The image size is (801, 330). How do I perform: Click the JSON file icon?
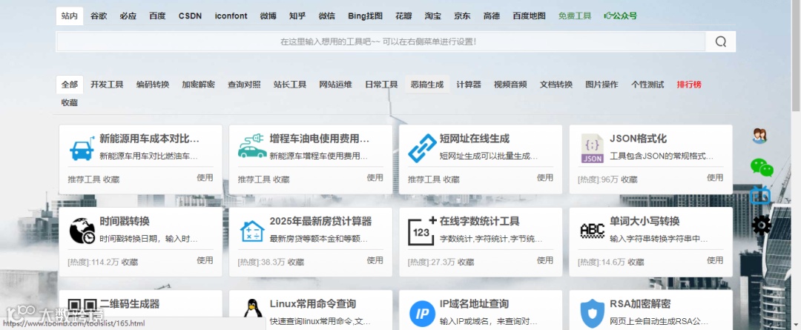pos(592,148)
